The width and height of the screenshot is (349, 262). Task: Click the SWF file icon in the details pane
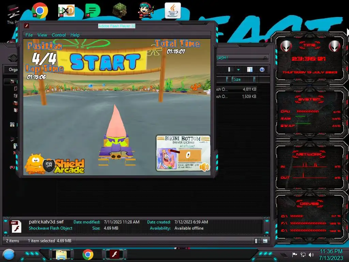coord(16,227)
